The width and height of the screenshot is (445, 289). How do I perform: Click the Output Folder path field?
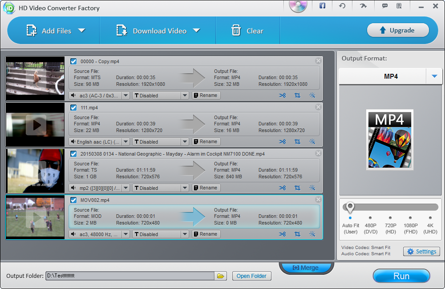point(129,276)
